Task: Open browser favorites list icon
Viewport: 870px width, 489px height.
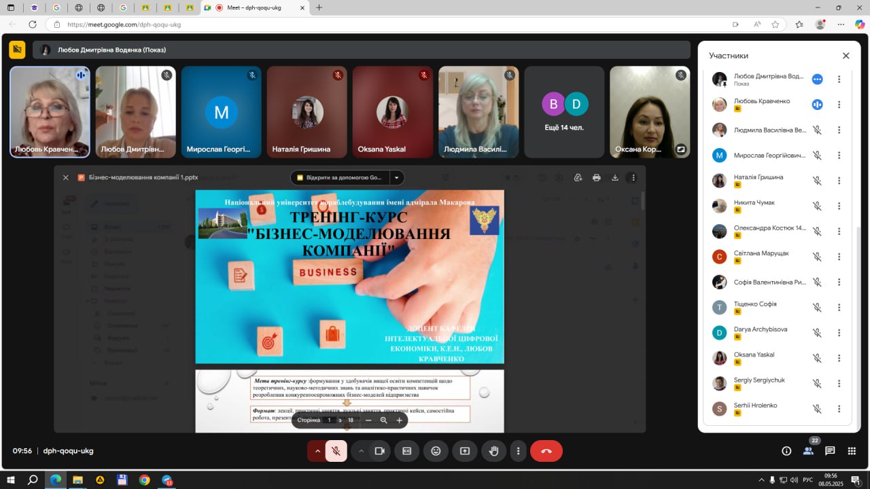Action: (x=799, y=24)
